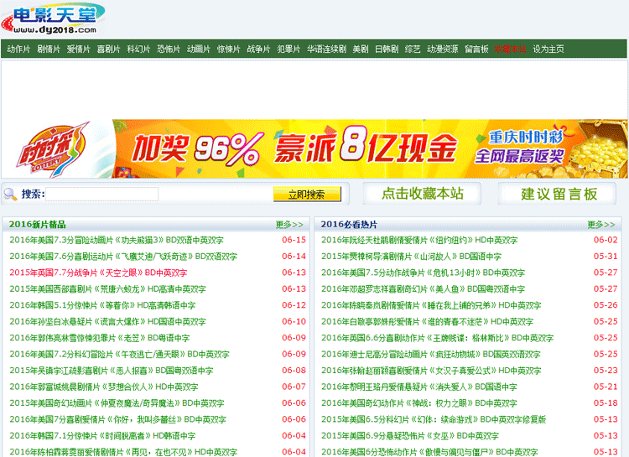Click the magnifying glass search icon
This screenshot has width=629, height=457.
point(10,195)
